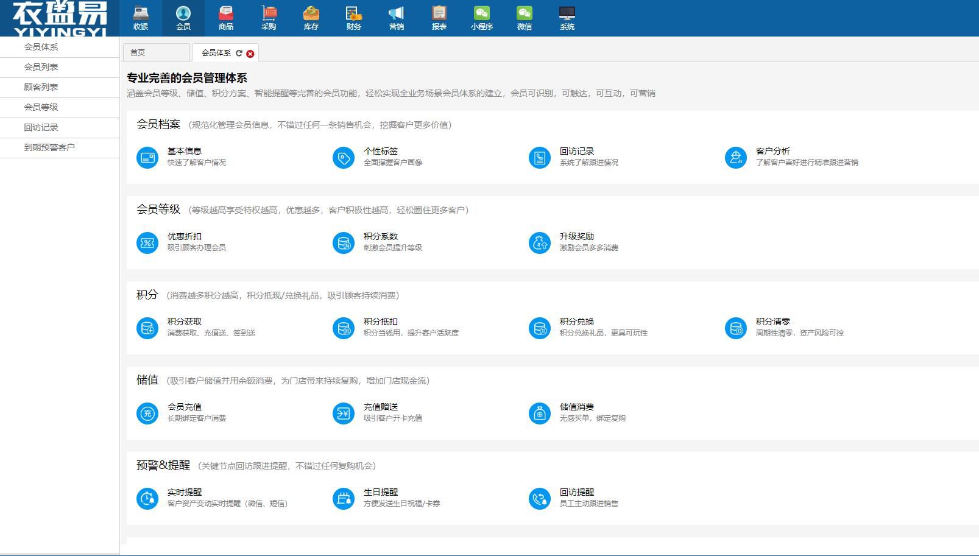Refresh the 会员体系 tab
Image resolution: width=979 pixels, height=556 pixels.
click(239, 52)
